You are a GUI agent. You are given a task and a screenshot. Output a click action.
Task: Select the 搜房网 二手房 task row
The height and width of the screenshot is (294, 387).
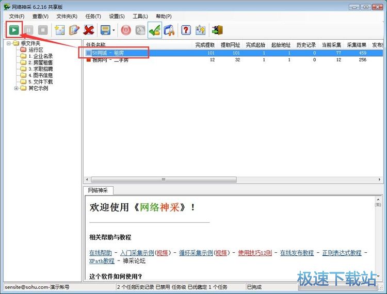click(x=233, y=60)
